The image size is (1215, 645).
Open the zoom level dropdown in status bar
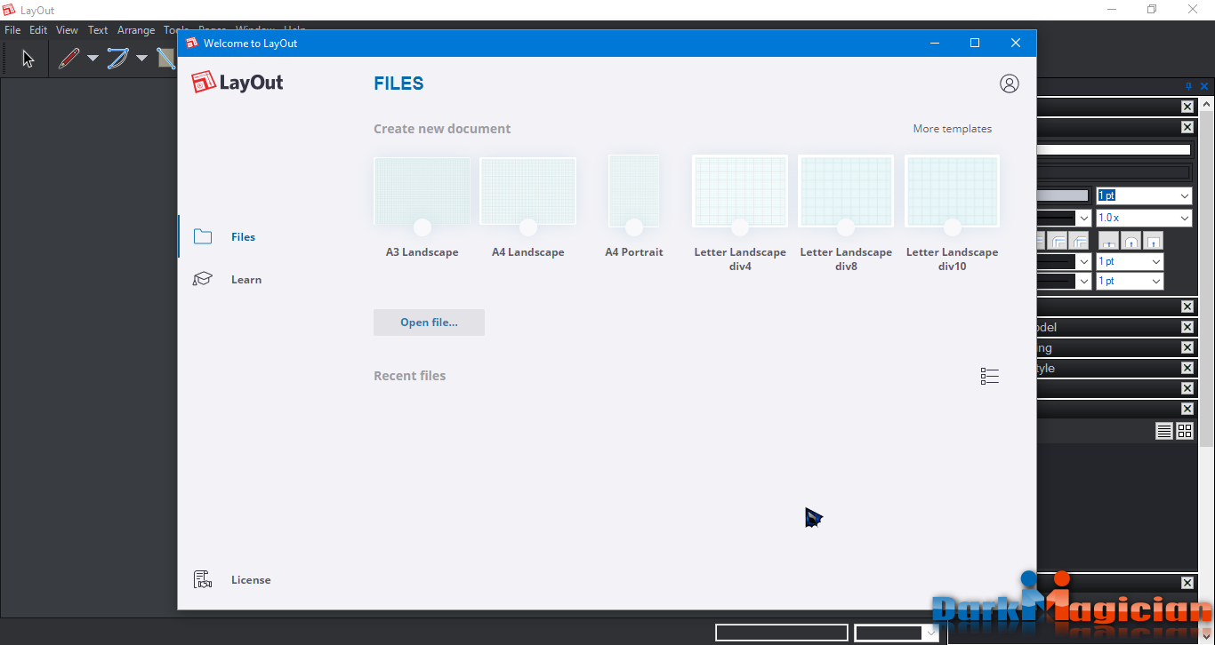pyautogui.click(x=930, y=633)
